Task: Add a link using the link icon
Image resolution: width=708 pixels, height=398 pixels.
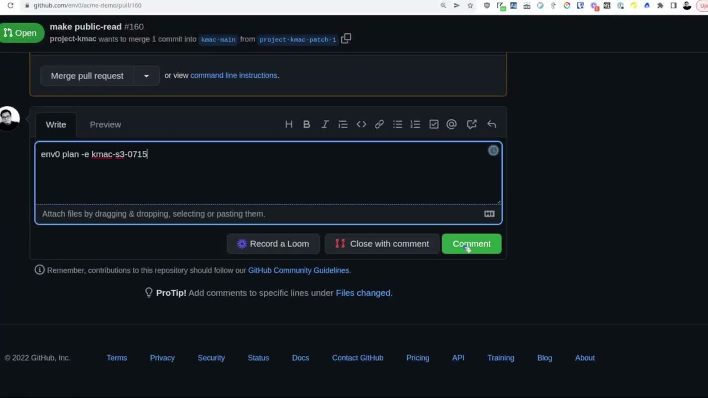Action: (x=379, y=124)
